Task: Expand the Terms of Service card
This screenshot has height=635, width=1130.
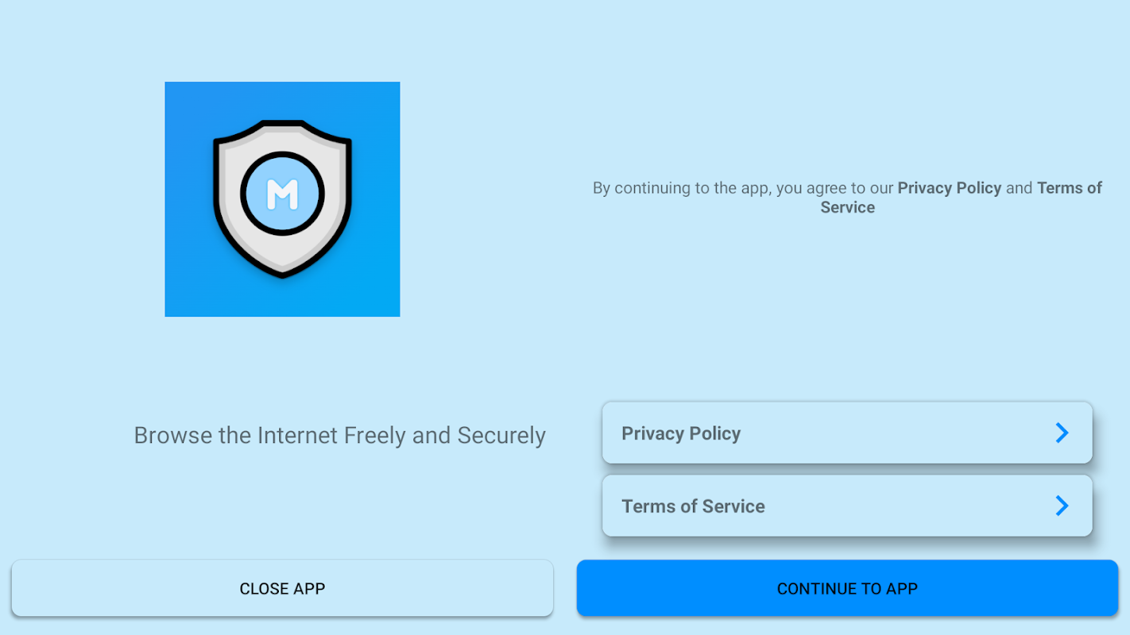Action: tap(847, 506)
